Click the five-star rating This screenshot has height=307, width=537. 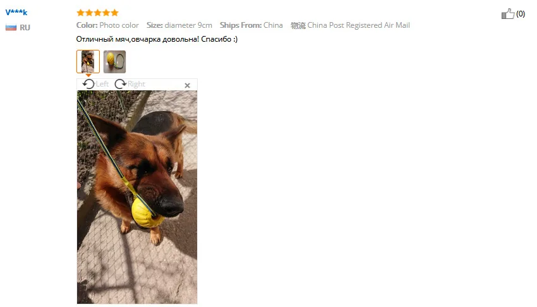(97, 13)
